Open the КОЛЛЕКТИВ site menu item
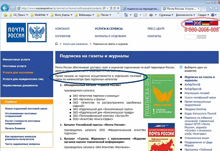This screenshot has width=220, height=151. click(63, 36)
